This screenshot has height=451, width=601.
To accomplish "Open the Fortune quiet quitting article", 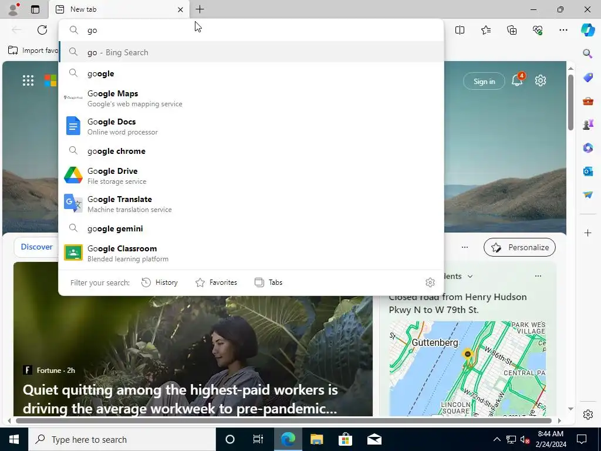I will pyautogui.click(x=180, y=399).
